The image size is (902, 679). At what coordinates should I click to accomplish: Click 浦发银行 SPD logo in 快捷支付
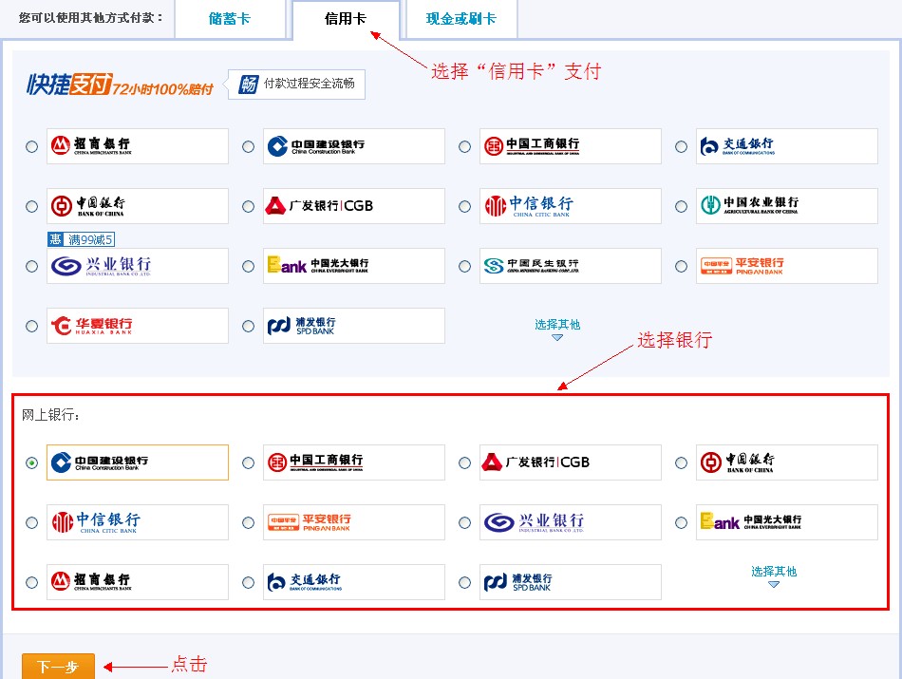pyautogui.click(x=354, y=326)
